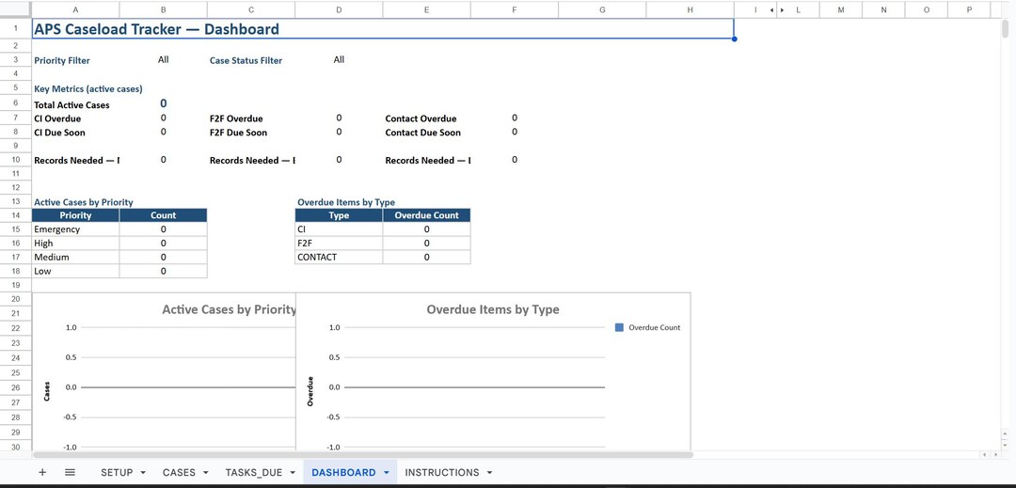Select Priority Filter value All
Screen dimensions: 1016x488
coord(164,59)
